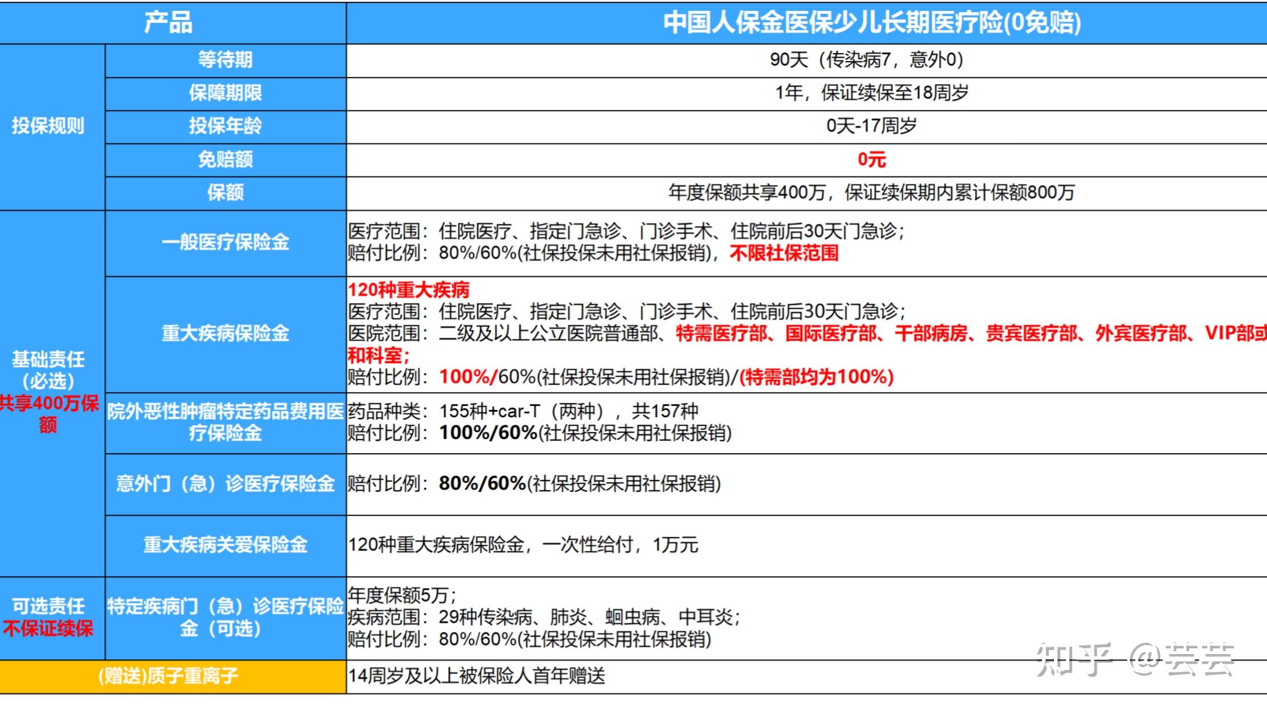Click the red 0元 value
Viewport: 1267px width, 711px height.
[872, 159]
